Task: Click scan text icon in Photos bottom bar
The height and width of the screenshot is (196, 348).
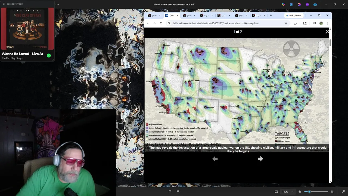Action: (x=178, y=192)
